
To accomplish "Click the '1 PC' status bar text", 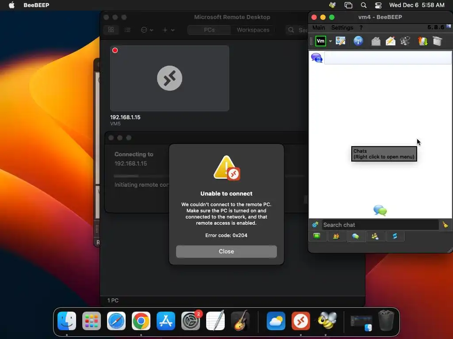I will coord(113,300).
